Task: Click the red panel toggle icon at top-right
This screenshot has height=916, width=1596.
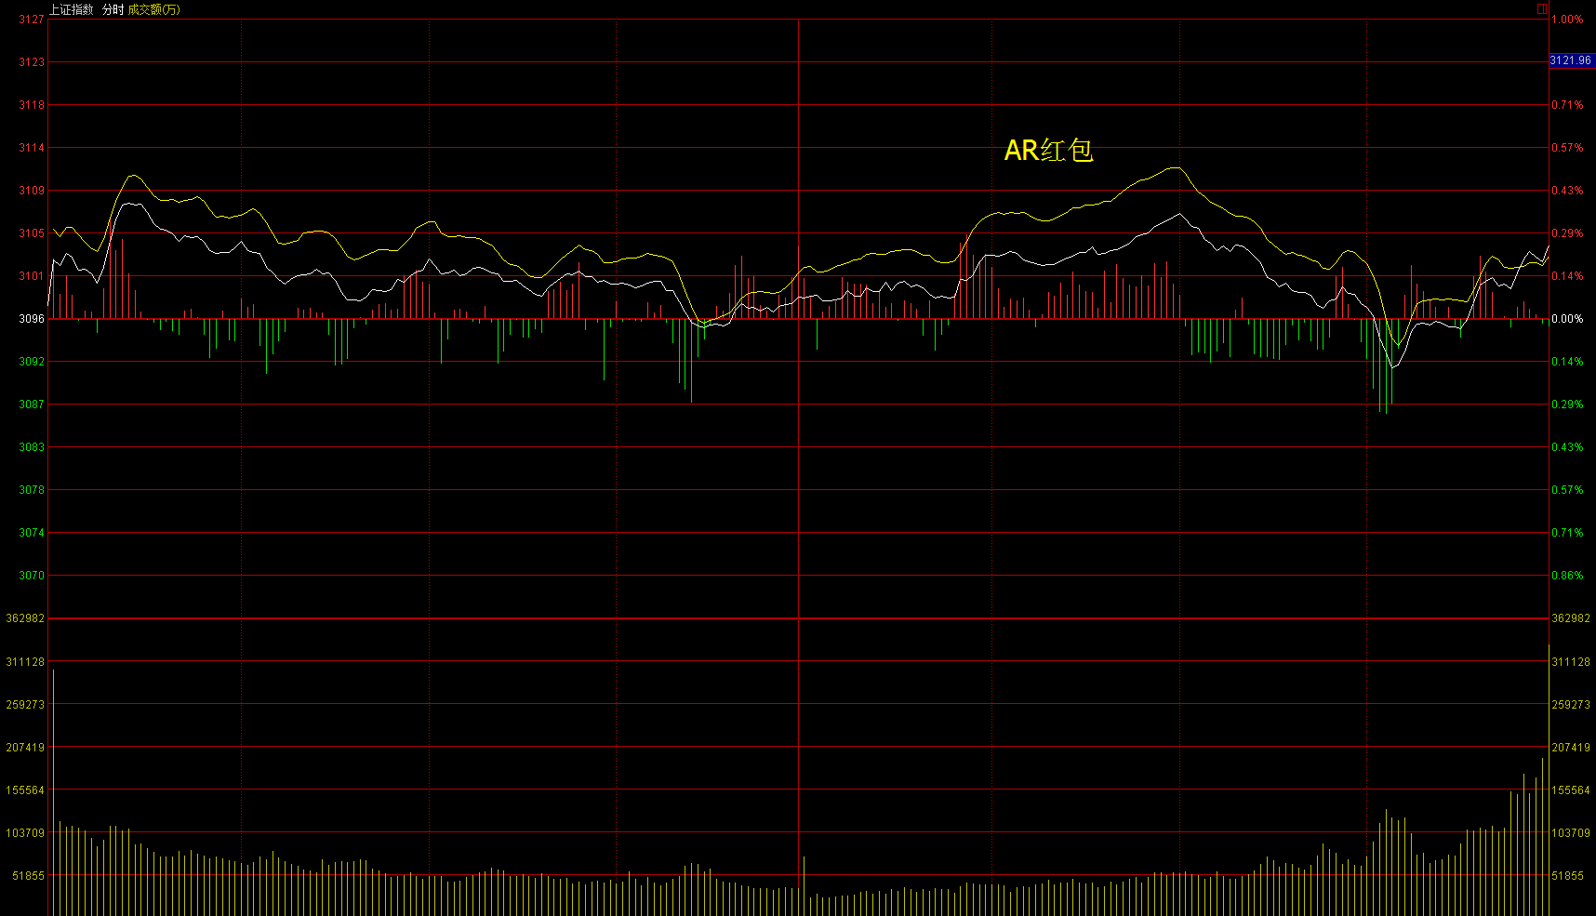Action: point(1541,9)
